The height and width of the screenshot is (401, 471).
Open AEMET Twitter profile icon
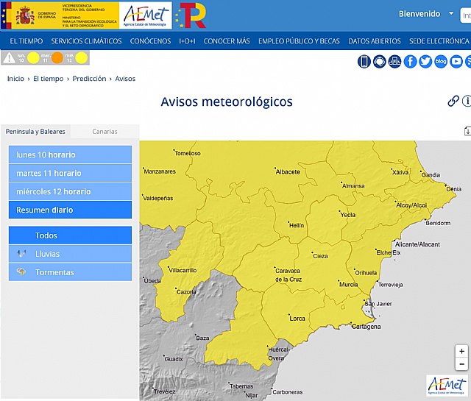click(x=425, y=61)
